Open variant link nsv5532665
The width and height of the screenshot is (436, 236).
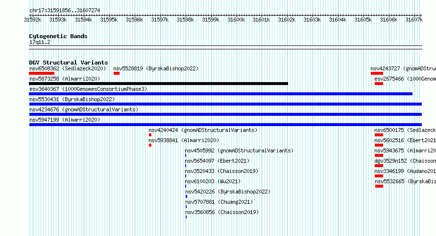click(406, 181)
